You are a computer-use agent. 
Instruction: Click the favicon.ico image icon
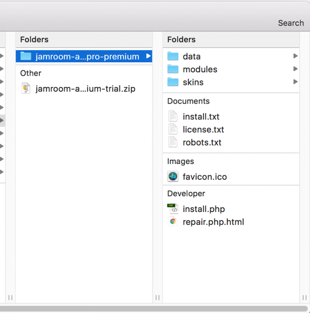(173, 177)
